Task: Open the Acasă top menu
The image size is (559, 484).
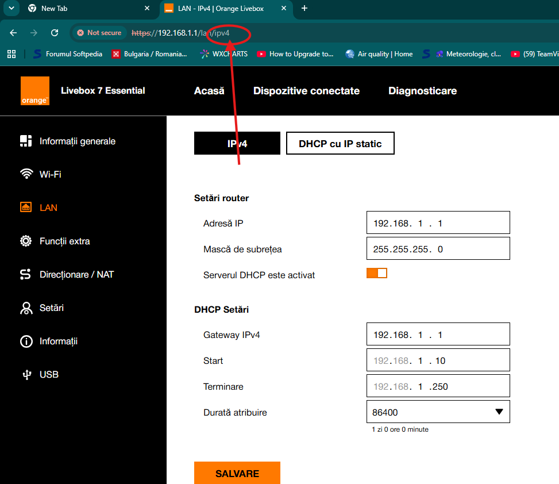Action: [x=209, y=91]
